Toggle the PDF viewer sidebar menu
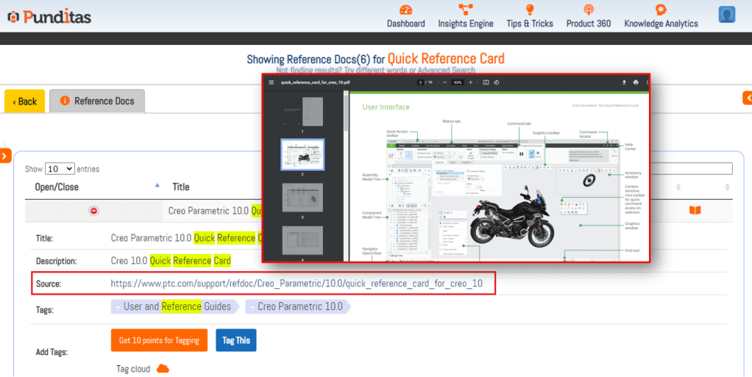 (x=272, y=82)
